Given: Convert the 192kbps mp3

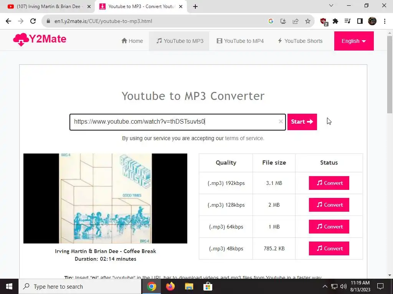Looking at the screenshot, I should (x=329, y=183).
